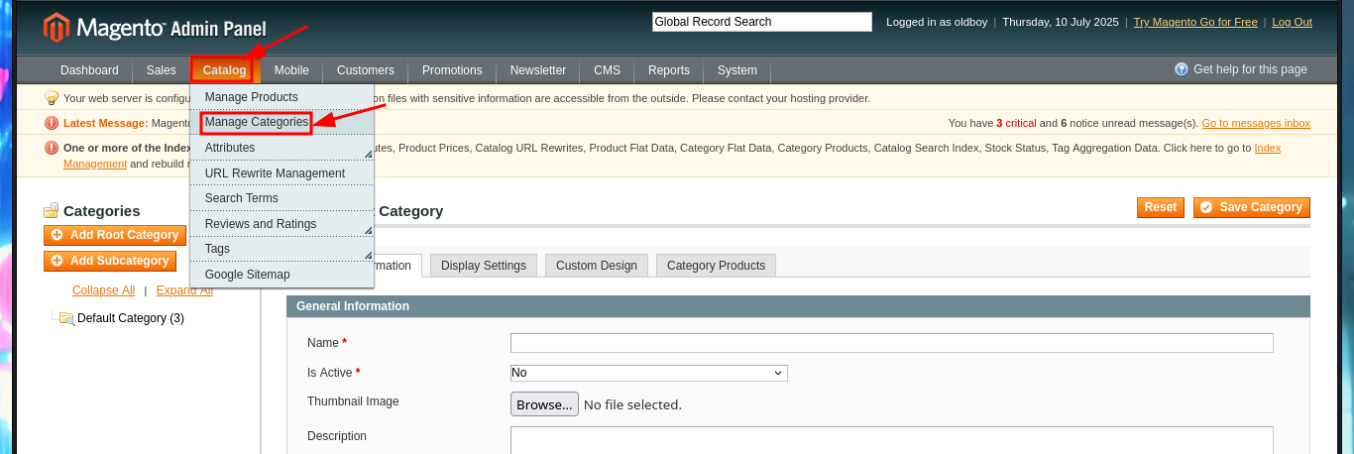Open the Is Active dropdown

[649, 373]
